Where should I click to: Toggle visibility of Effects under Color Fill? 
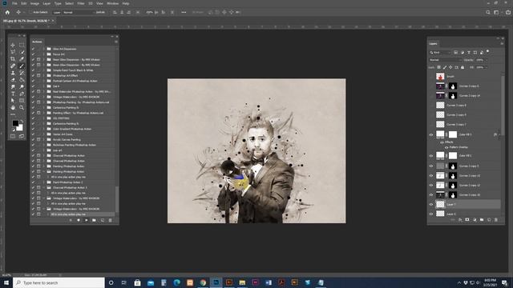point(442,142)
